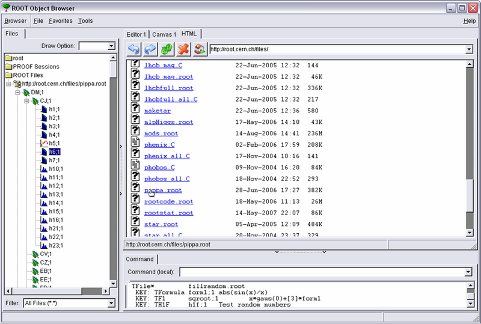Viewport: 481px width, 324px height.
Task: Go to home page via house icon
Action: [200, 49]
